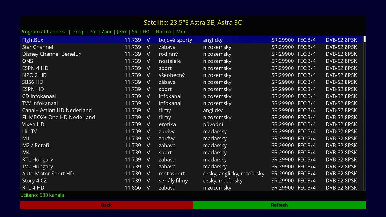386x217 pixels.
Task: Click the 'nostalgie' genre cell
Action: point(170,61)
